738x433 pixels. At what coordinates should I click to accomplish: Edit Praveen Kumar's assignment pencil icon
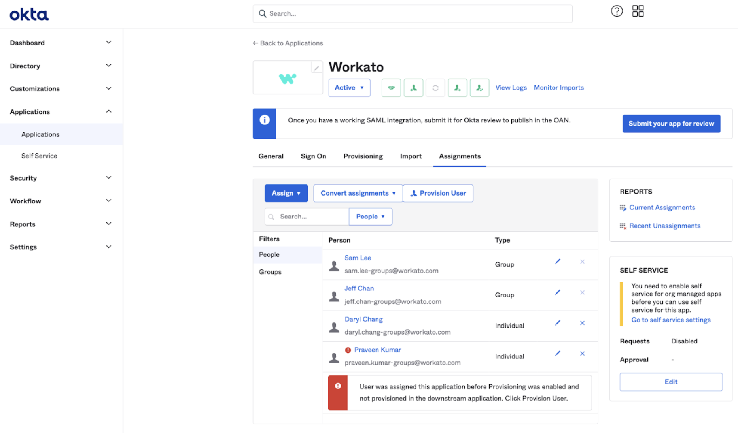tap(557, 354)
